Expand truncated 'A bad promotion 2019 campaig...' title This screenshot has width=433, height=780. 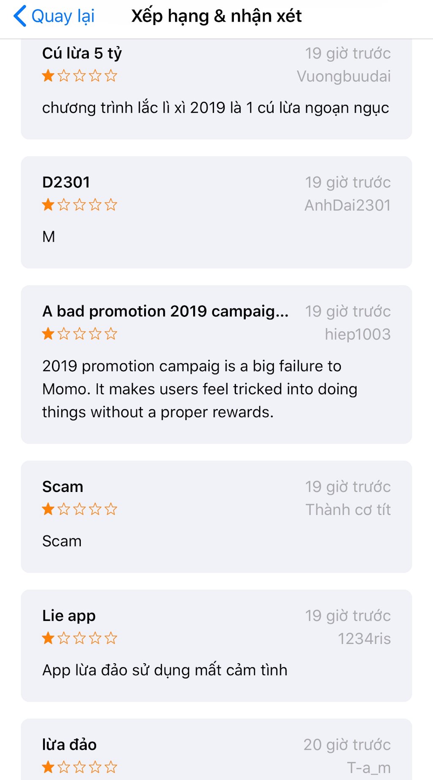click(x=165, y=311)
